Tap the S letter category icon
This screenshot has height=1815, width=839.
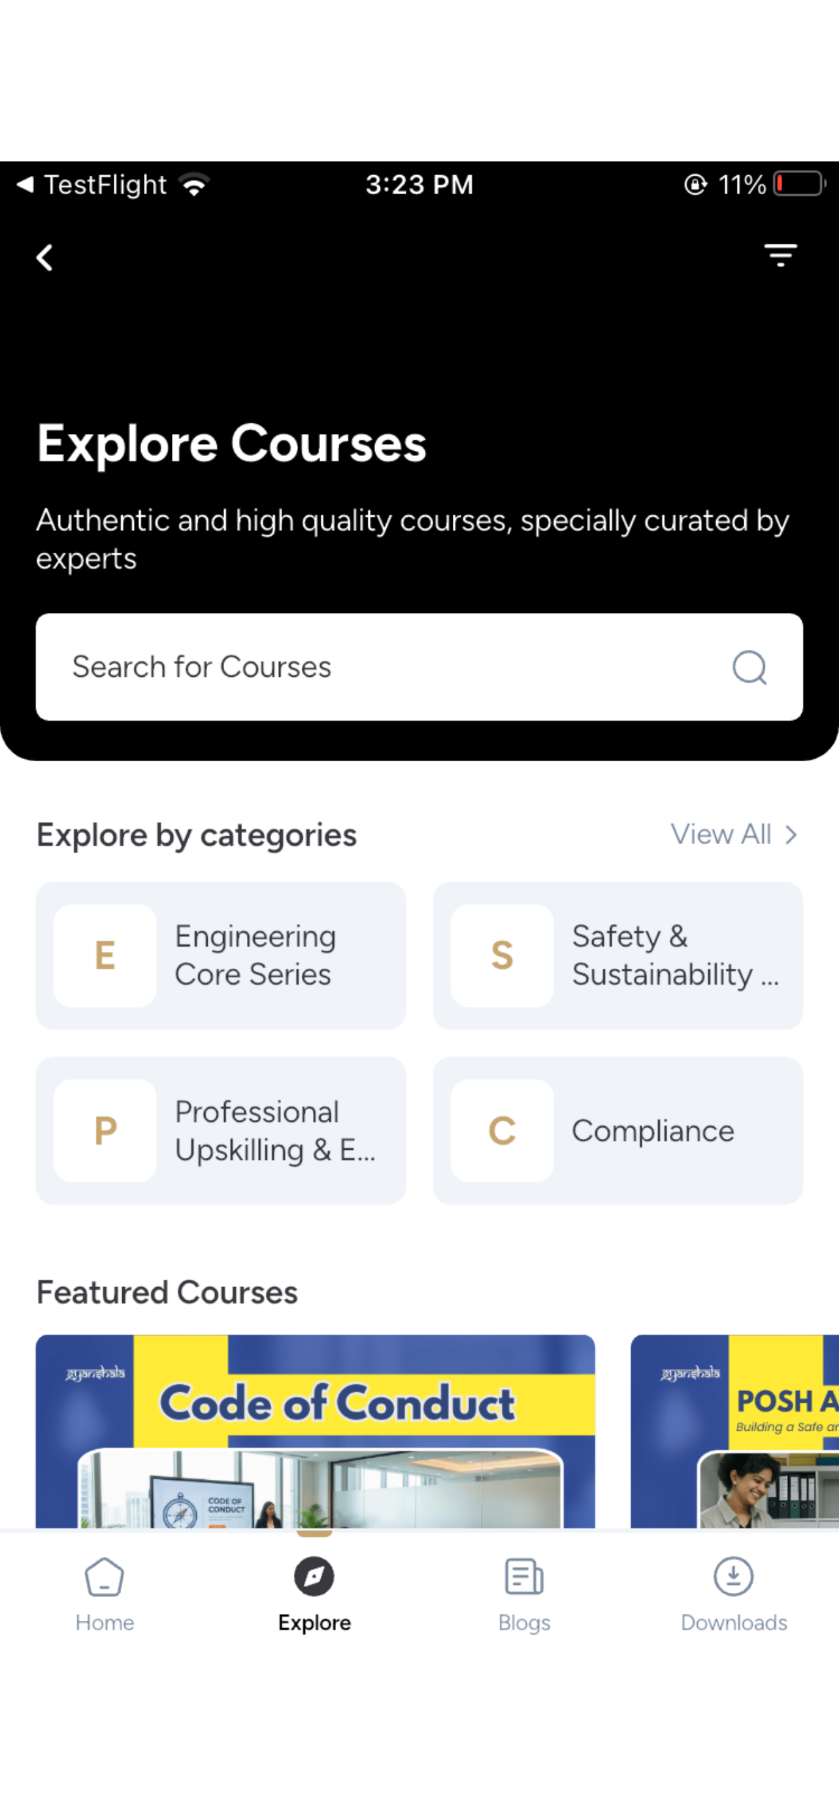tap(502, 955)
